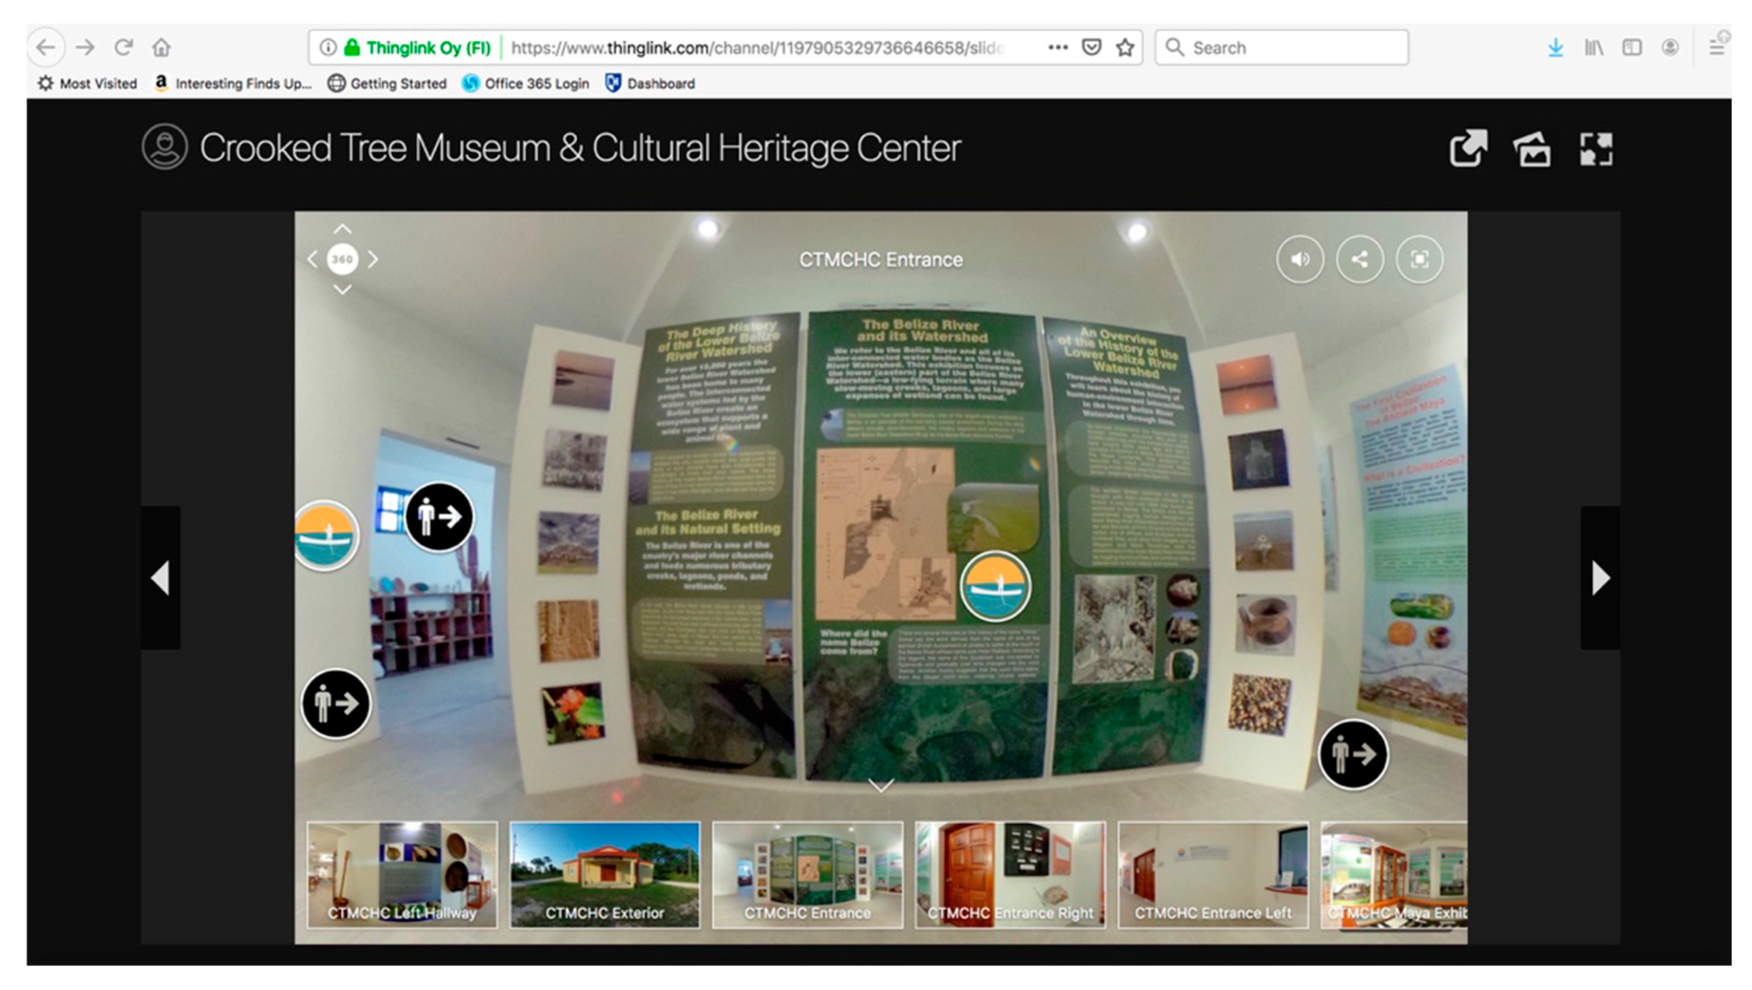Click the walking-person hotspot at bottom right
Viewport: 1752px width, 990px height.
pos(1354,754)
